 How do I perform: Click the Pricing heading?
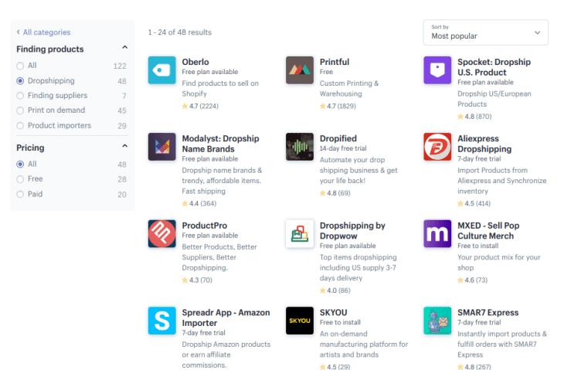point(30,148)
